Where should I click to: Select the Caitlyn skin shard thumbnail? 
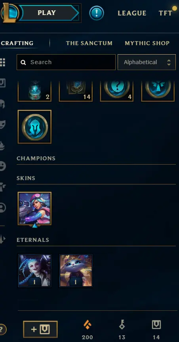point(34,209)
